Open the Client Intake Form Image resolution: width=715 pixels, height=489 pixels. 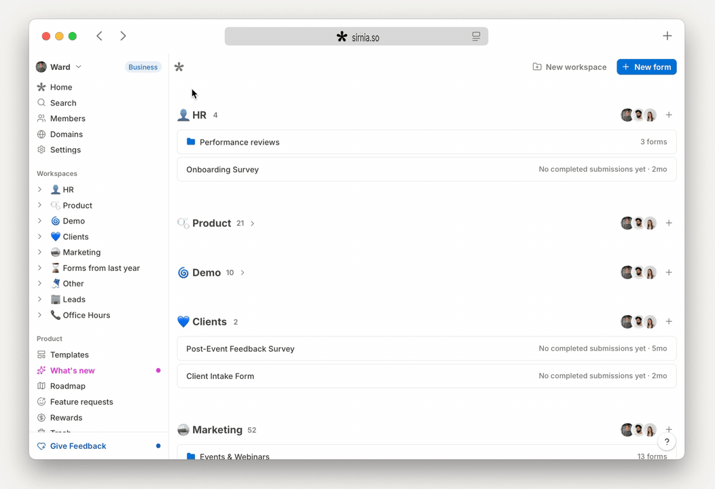pos(426,376)
